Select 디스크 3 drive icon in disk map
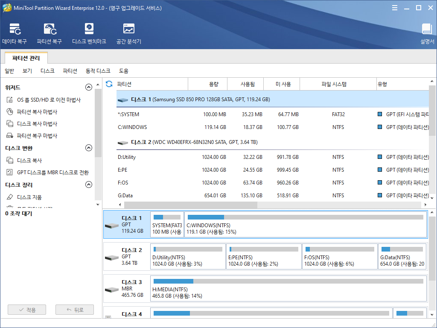Image resolution: width=437 pixels, height=328 pixels. [x=112, y=290]
